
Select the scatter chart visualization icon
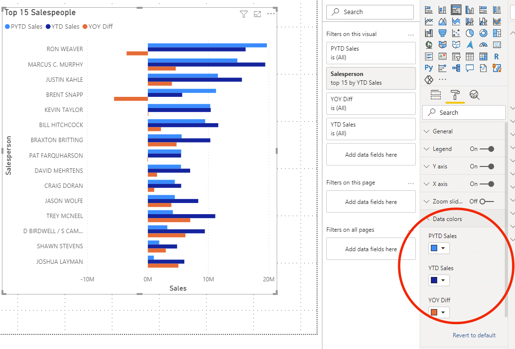456,33
